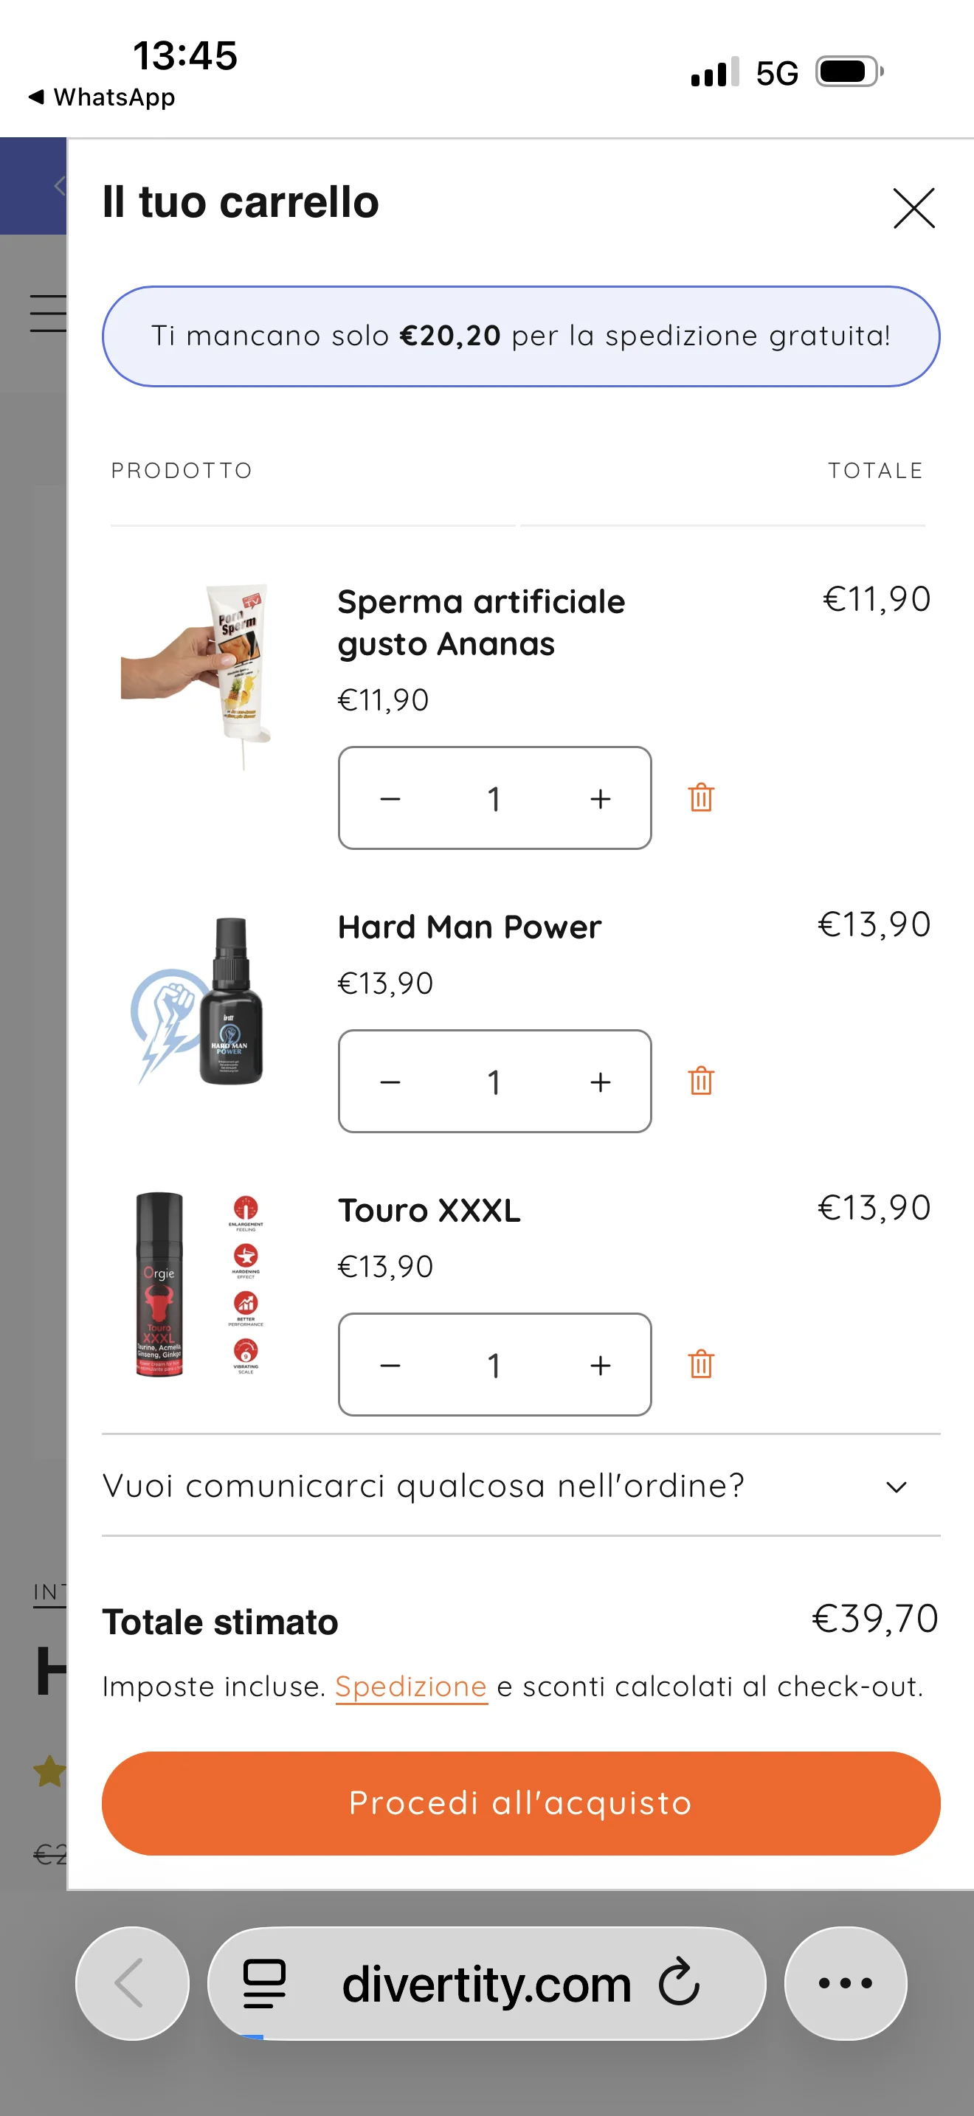This screenshot has height=2116, width=974.
Task: Open the browser three-dots menu
Action: point(845,1983)
